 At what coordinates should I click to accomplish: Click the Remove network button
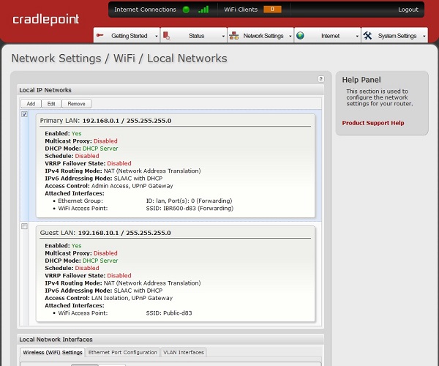[76, 104]
